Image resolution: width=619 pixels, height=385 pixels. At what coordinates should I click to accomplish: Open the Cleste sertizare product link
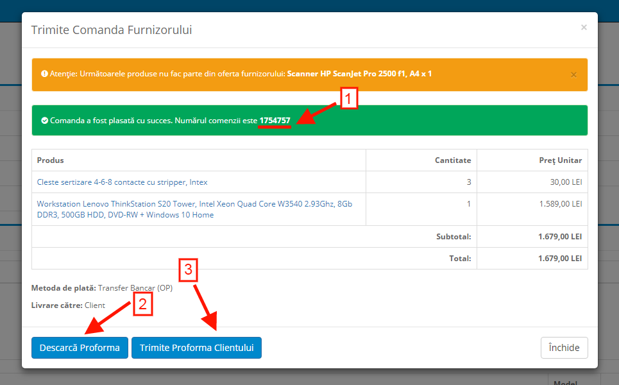click(122, 182)
